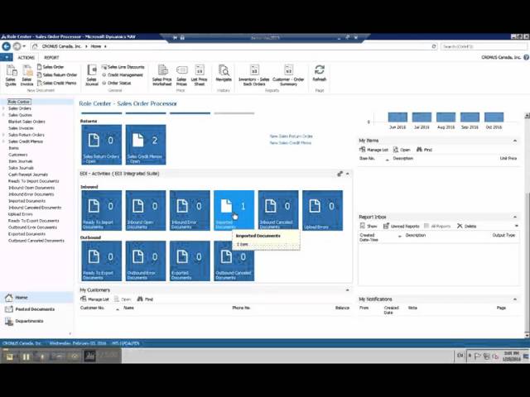Open Cash Receipt Journals in the navigation pane
530x397 pixels.
[28, 175]
